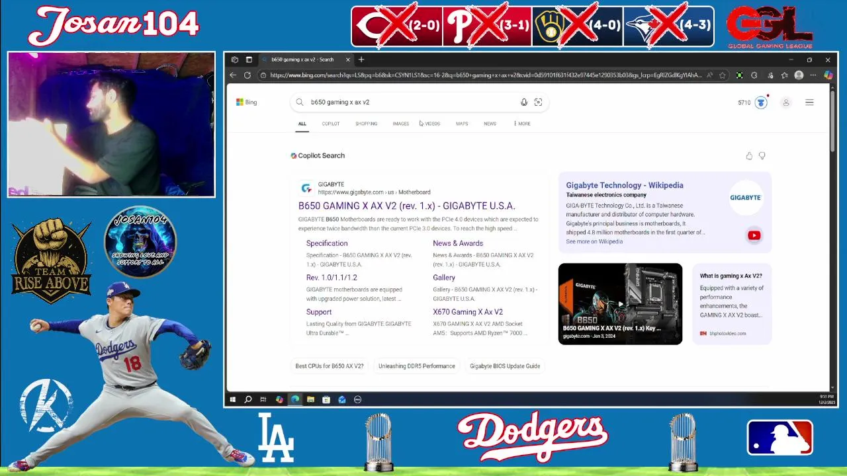Open a new browser tab

coord(361,59)
